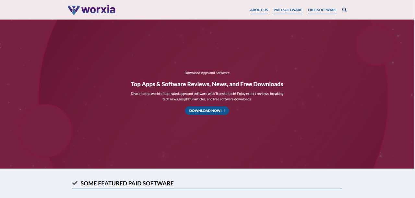Select the Some Featured Paid Software heading
The height and width of the screenshot is (198, 415).
coord(127,183)
